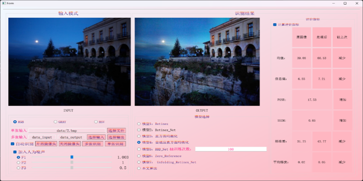Click the 减少 cell in 均值 row
363x181 pixels.
point(342,58)
